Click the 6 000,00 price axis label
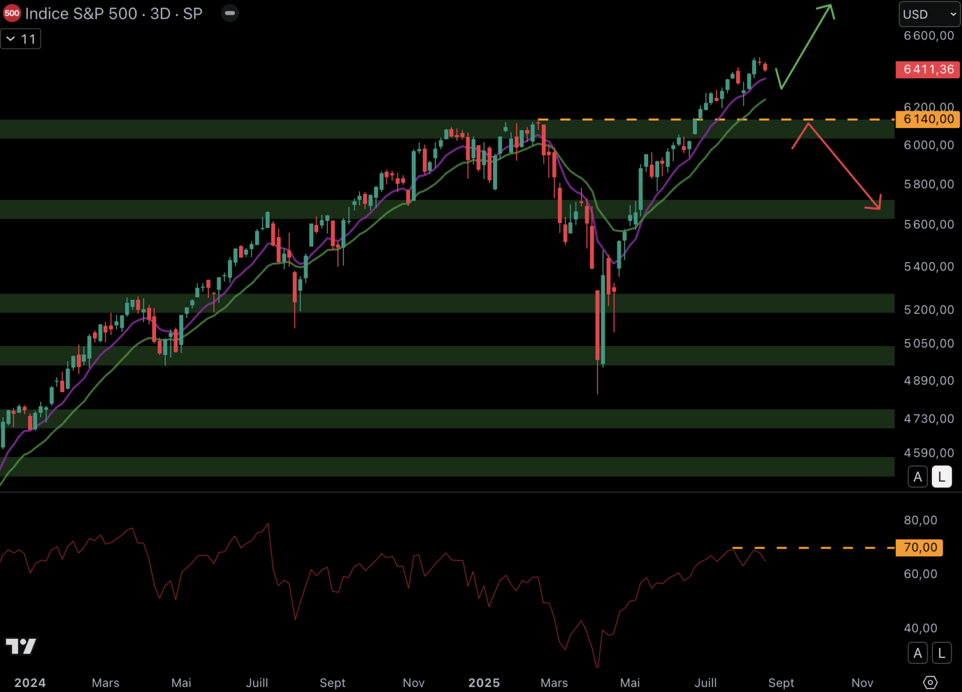Viewport: 962px width, 692px height. [x=929, y=145]
